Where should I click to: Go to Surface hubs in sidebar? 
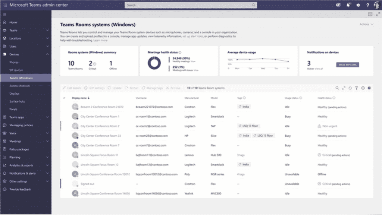17,101
